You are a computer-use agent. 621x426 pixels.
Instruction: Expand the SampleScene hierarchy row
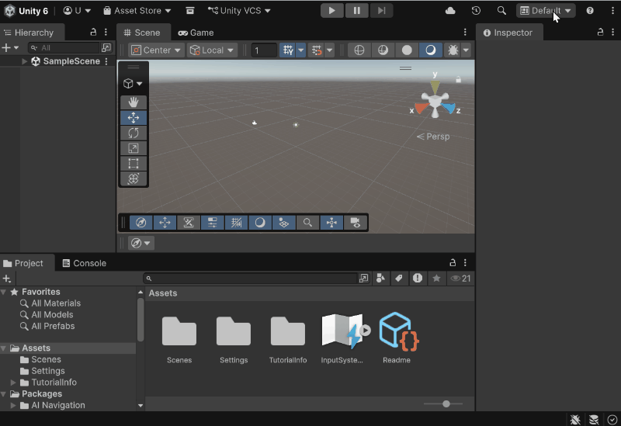coord(25,61)
